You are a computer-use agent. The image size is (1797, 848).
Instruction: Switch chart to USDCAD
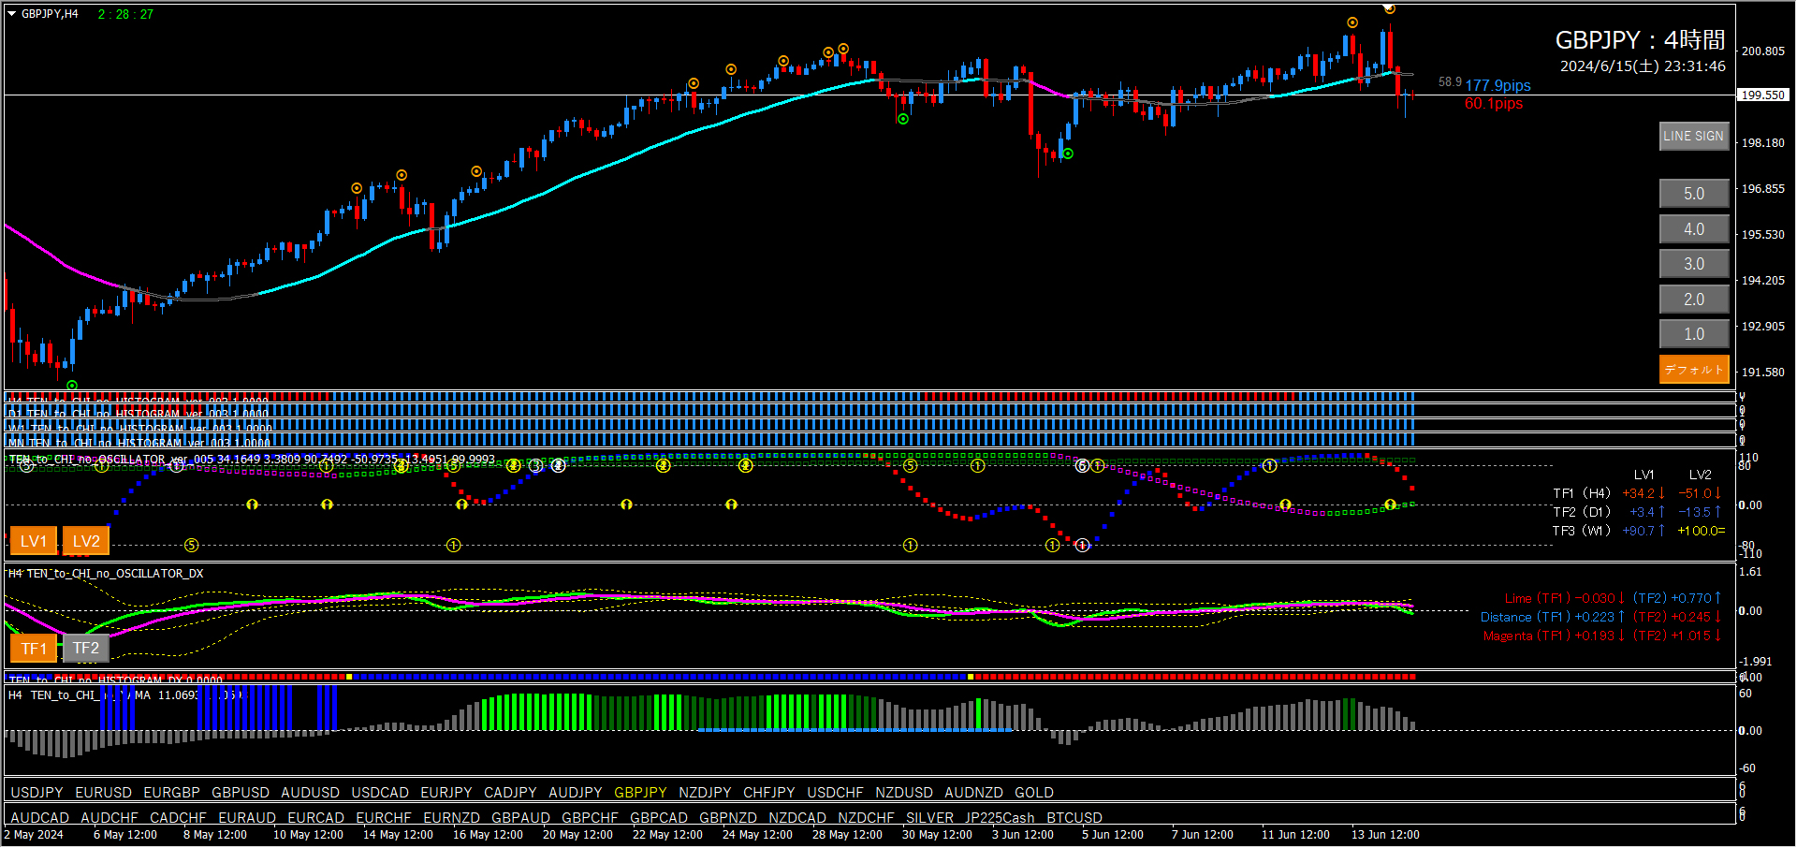(x=380, y=793)
